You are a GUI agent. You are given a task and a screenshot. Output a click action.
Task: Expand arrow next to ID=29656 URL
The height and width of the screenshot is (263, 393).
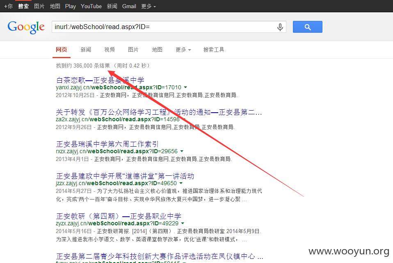tap(182, 151)
